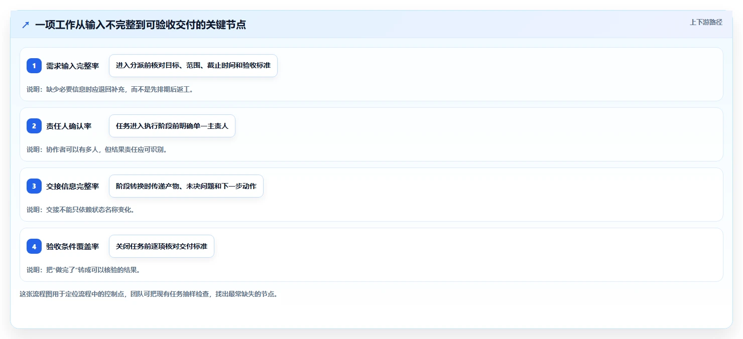
Task: Select the 需求输入完整率 heading
Action: (x=72, y=66)
